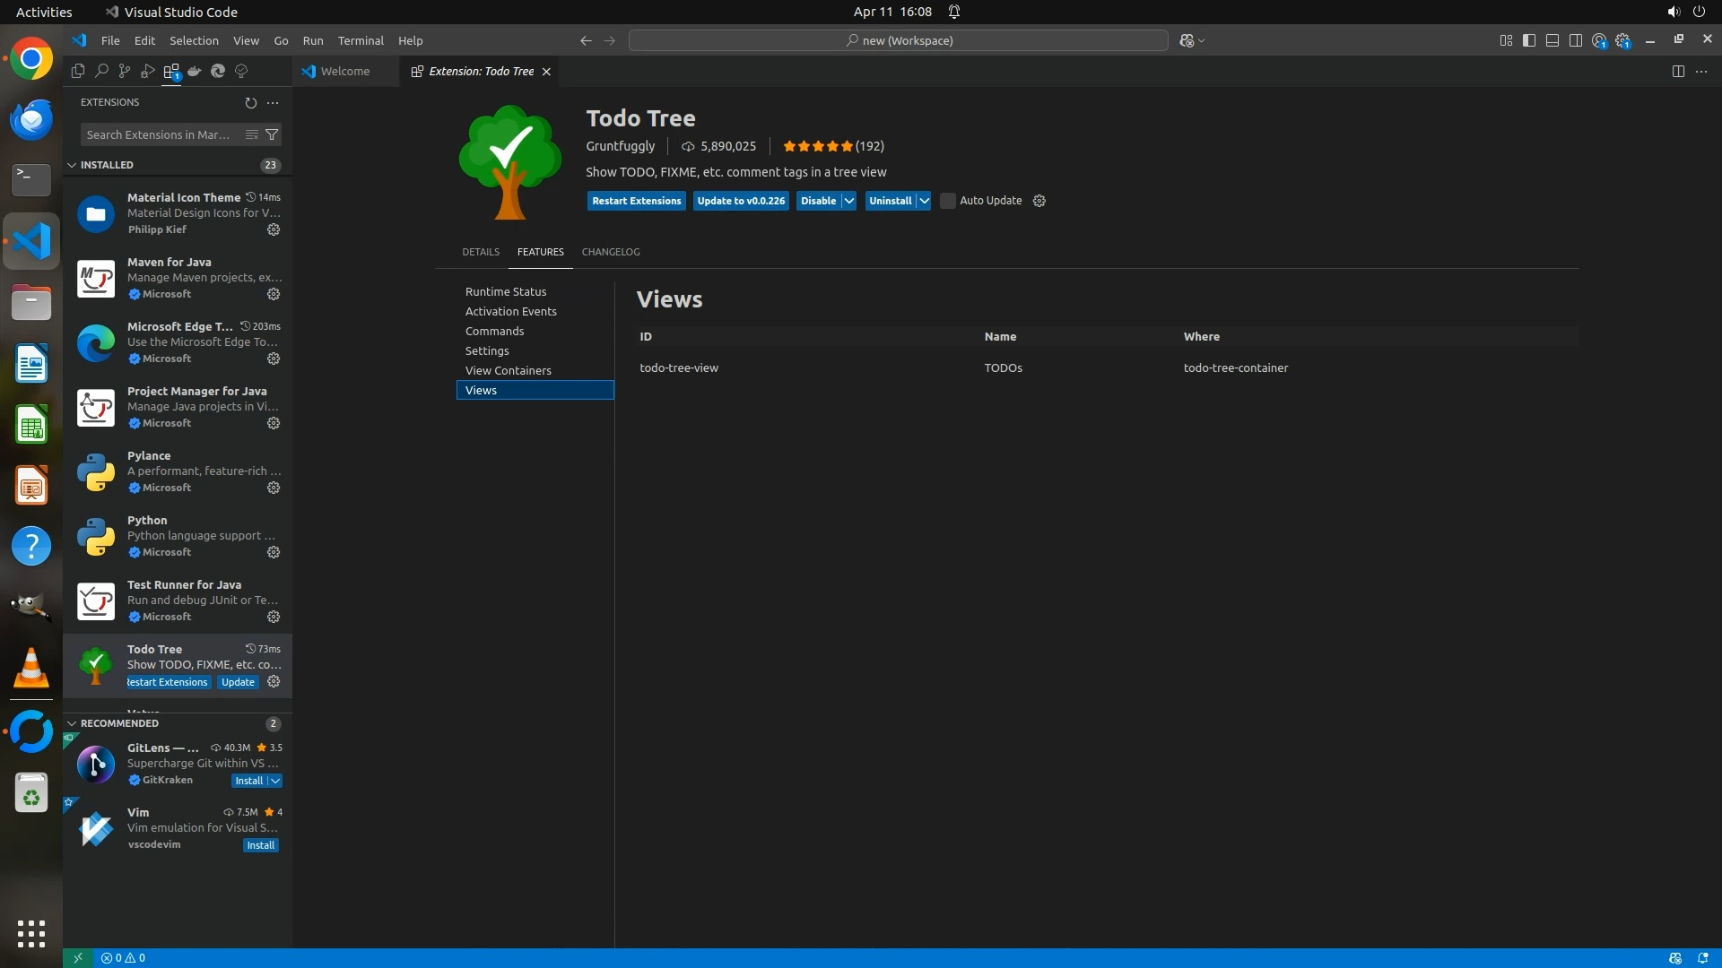The width and height of the screenshot is (1722, 968).
Task: Click the Todo Tree activity bar icon
Action: point(240,71)
